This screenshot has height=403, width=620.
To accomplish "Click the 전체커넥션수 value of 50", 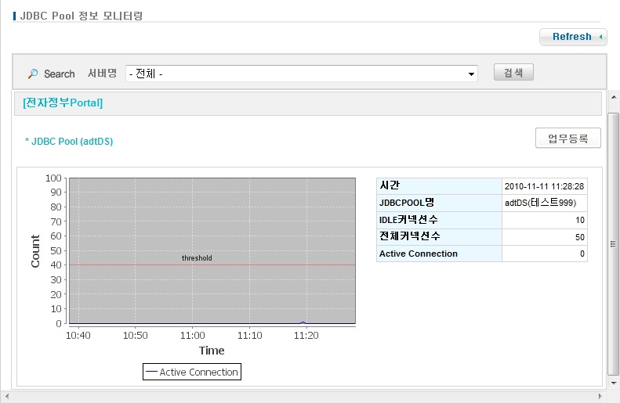I will [544, 236].
